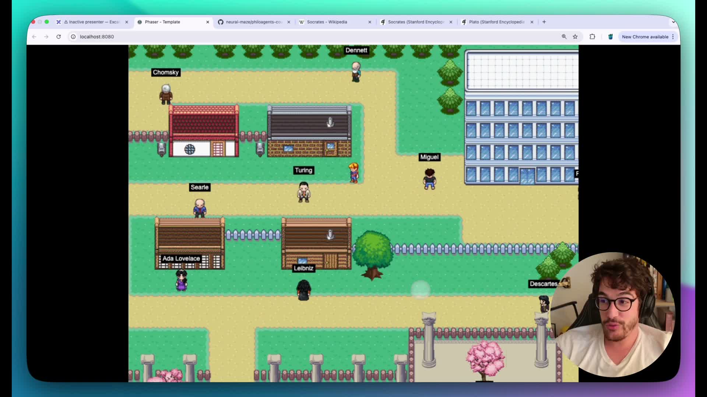707x397 pixels.
Task: Open a new tab with plus icon
Action: point(544,22)
